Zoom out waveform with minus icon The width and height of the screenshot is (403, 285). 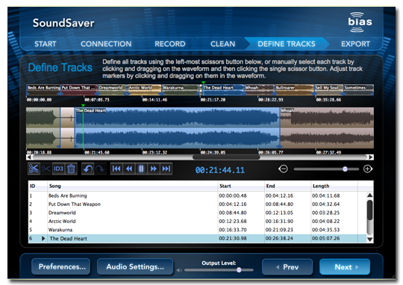click(284, 169)
